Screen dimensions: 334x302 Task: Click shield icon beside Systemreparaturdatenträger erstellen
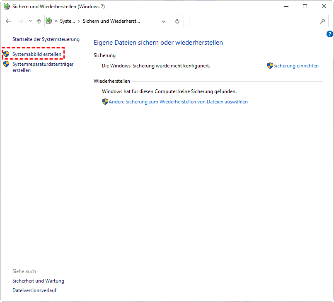[6, 64]
